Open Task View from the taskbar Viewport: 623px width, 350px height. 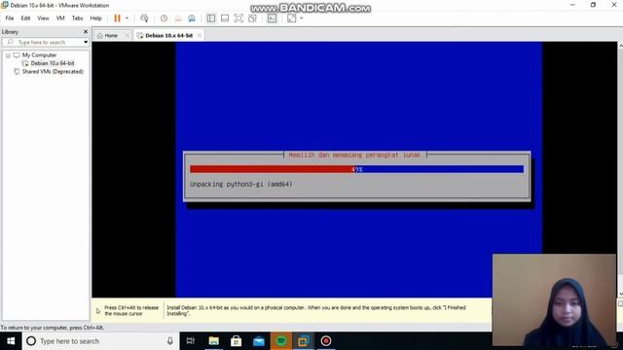point(191,341)
